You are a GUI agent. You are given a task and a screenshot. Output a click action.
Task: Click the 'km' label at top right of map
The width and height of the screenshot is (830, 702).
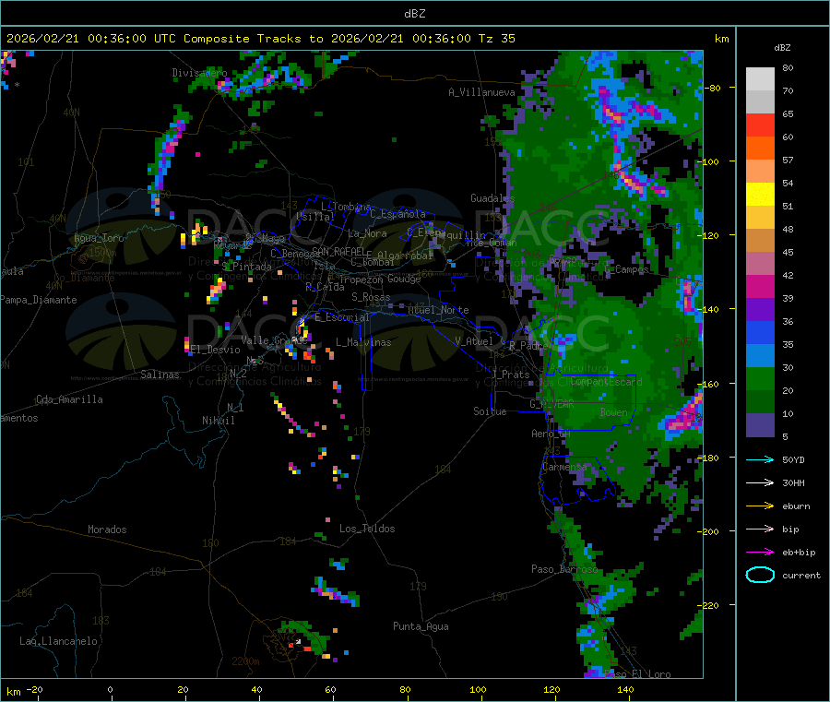point(721,39)
